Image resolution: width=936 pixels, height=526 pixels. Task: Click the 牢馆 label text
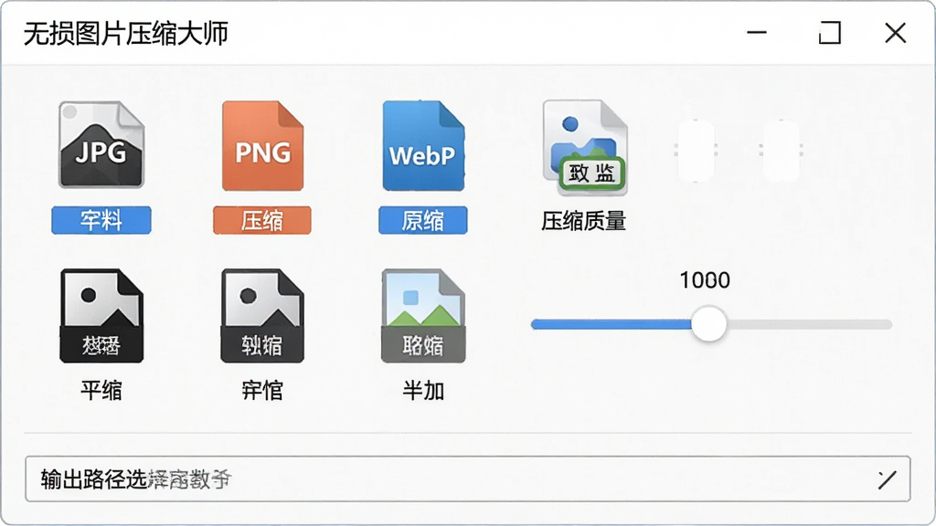click(262, 391)
